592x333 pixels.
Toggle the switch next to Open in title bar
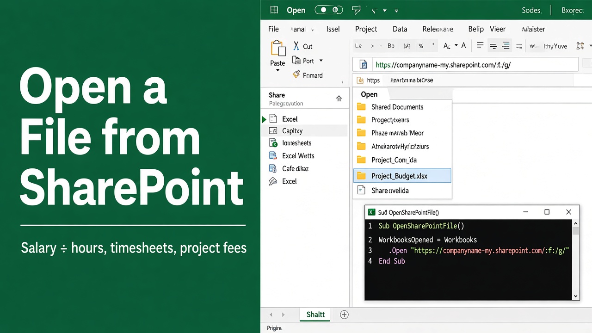[x=329, y=10]
